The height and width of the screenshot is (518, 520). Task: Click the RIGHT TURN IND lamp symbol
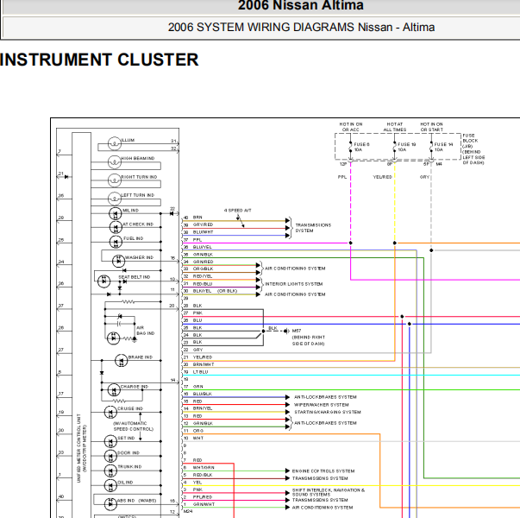114,180
